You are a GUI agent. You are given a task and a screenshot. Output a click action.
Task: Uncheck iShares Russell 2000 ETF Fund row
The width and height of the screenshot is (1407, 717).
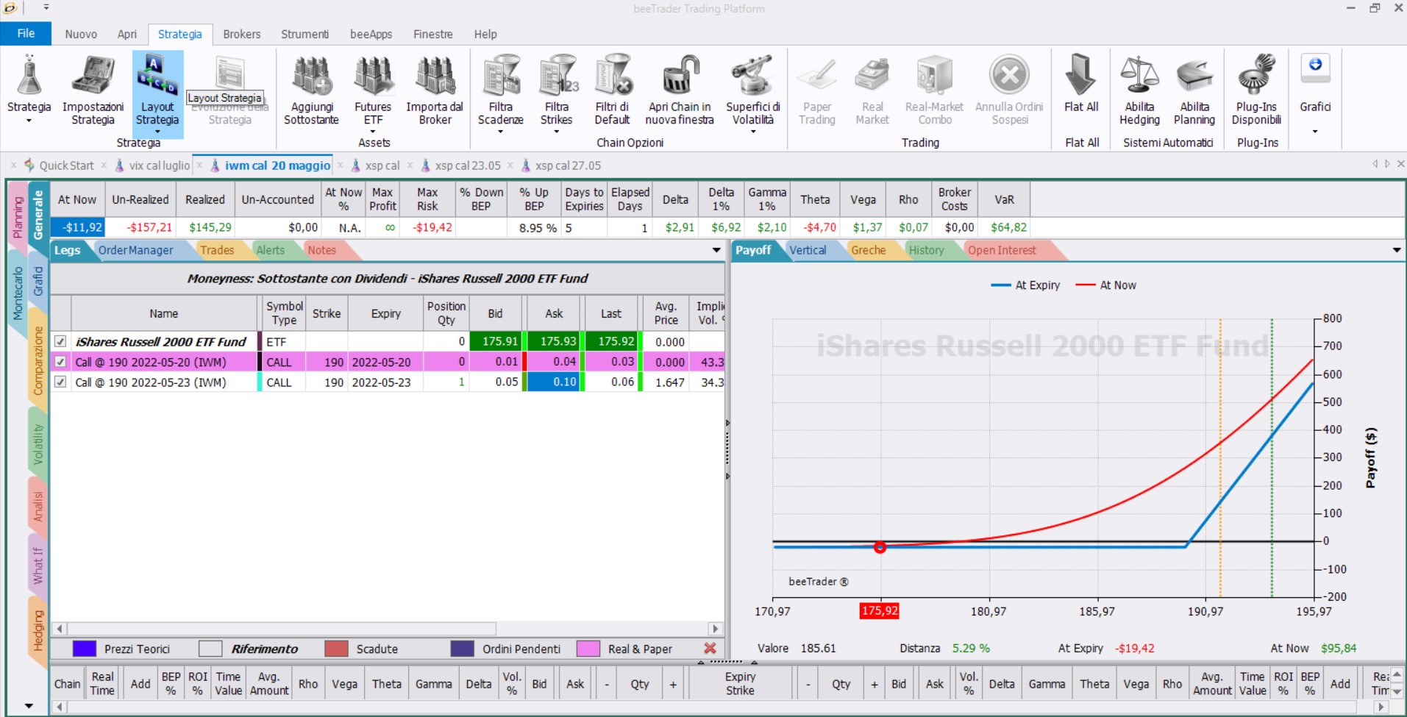(x=60, y=341)
